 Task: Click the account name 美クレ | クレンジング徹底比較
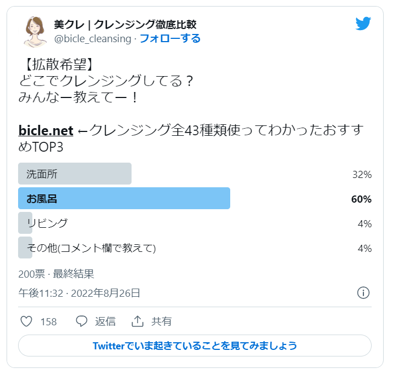click(x=125, y=25)
